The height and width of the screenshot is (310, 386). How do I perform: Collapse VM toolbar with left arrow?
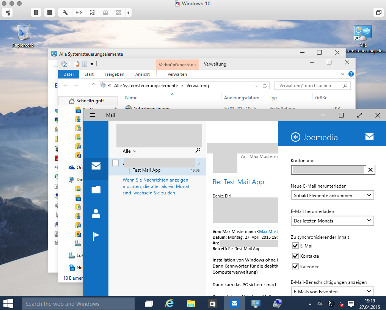pyautogui.click(x=128, y=13)
